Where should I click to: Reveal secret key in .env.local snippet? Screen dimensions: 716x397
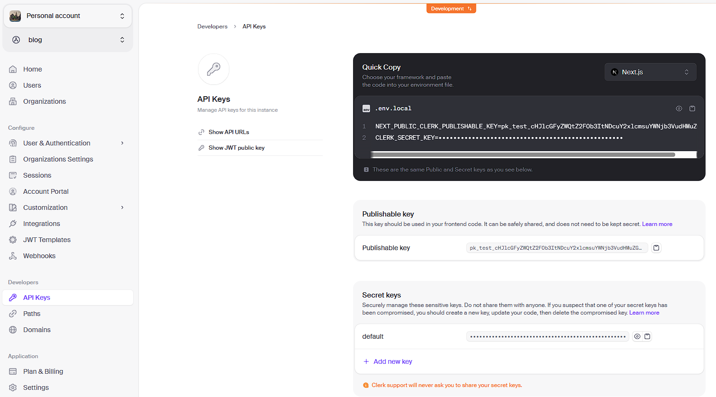pyautogui.click(x=679, y=108)
